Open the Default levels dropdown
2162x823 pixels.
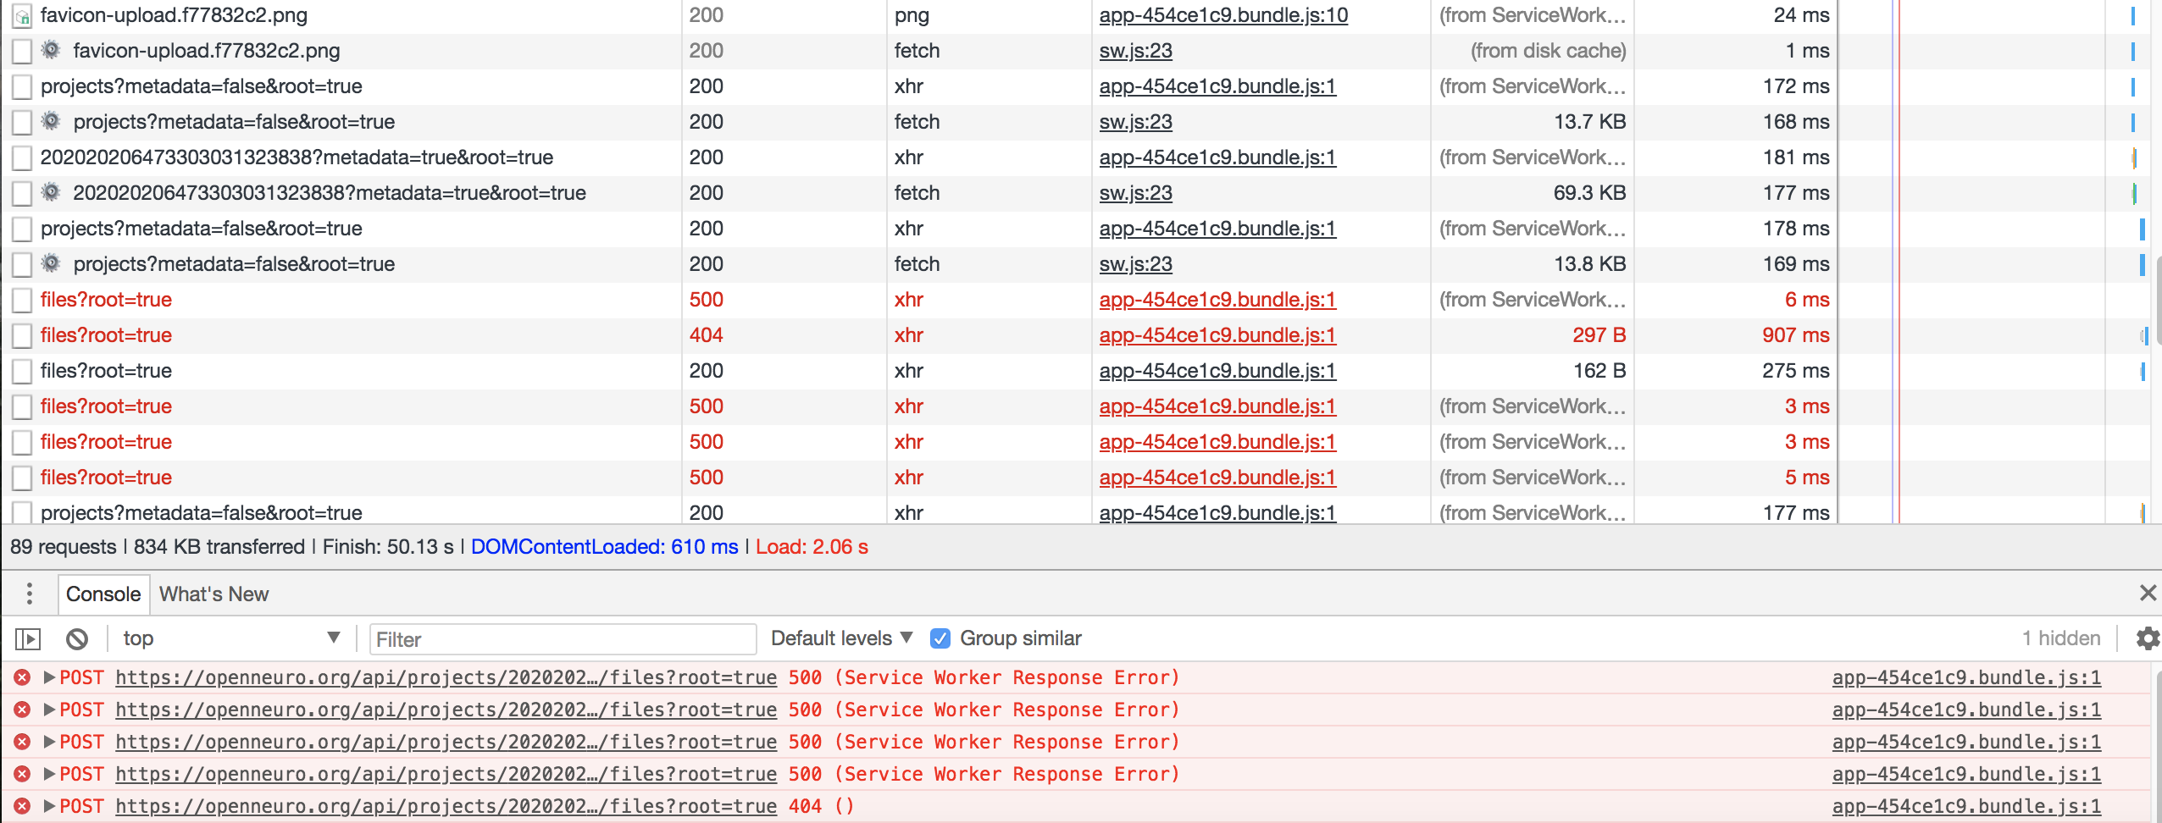tap(841, 638)
